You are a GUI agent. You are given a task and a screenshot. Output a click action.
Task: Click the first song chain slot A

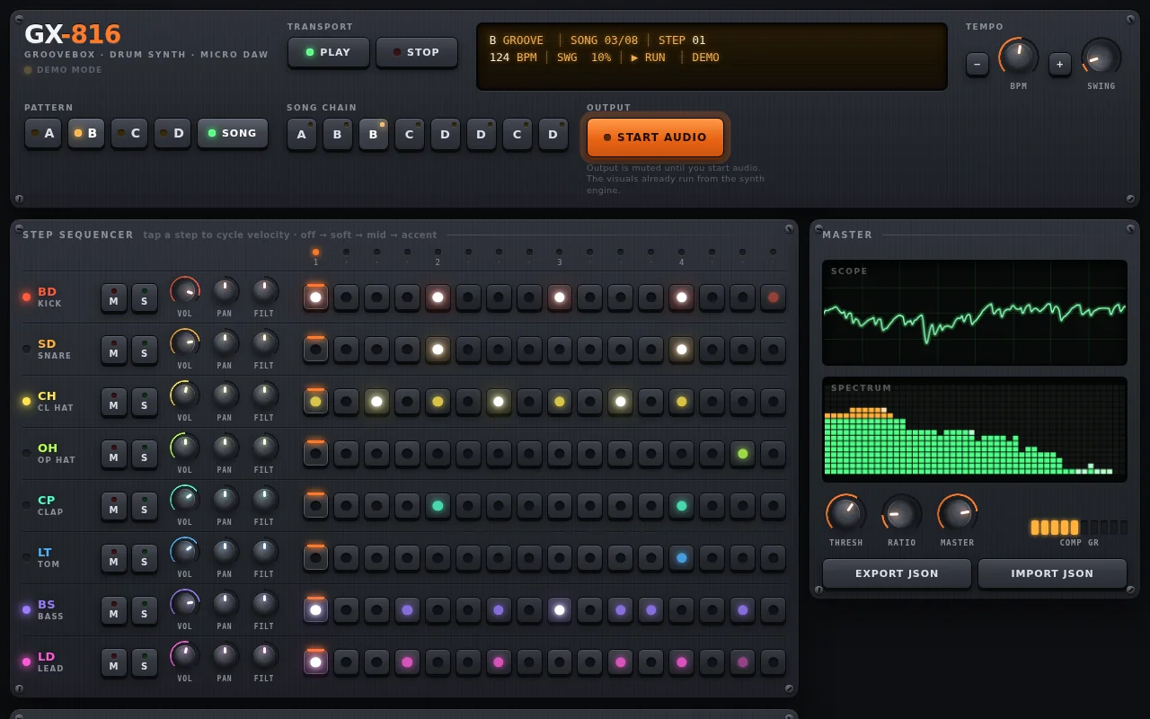pos(302,134)
